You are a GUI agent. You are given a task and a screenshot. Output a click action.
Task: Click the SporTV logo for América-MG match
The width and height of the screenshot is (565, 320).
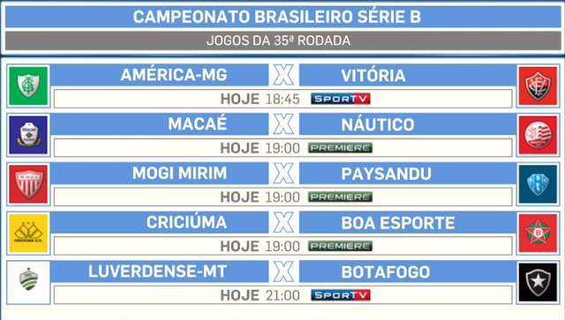[341, 99]
